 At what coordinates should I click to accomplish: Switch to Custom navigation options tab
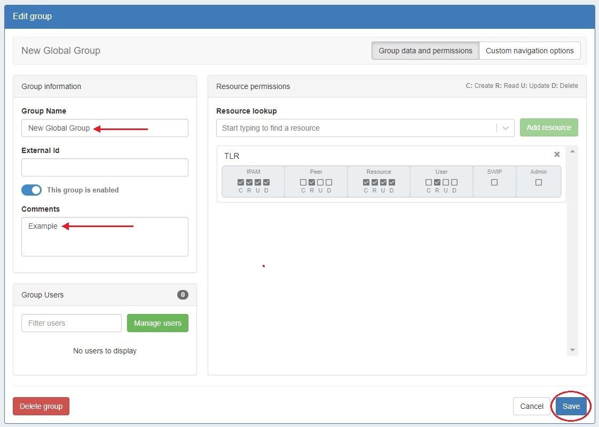pyautogui.click(x=530, y=51)
